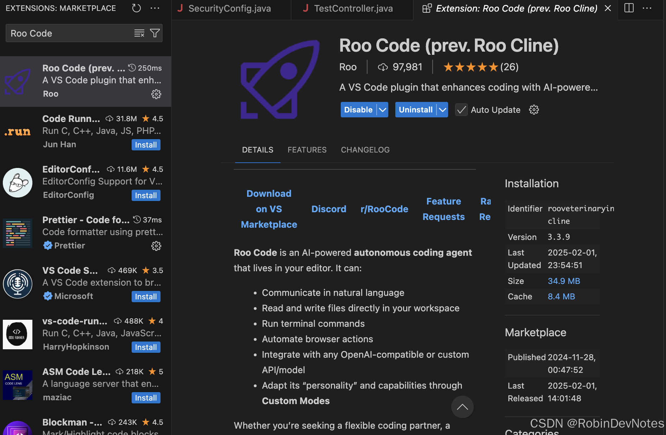Click the EditorConfig mouse icon
The height and width of the screenshot is (435, 666).
click(x=17, y=183)
